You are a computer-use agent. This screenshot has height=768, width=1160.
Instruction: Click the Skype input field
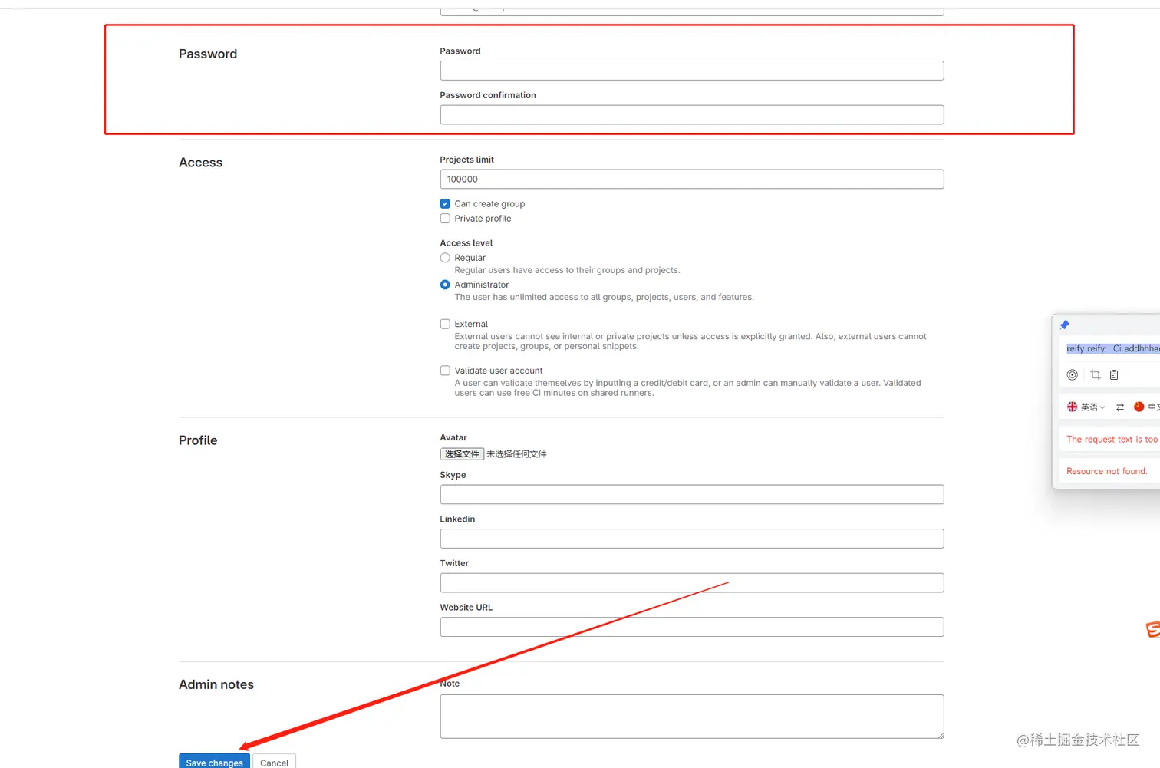691,495
